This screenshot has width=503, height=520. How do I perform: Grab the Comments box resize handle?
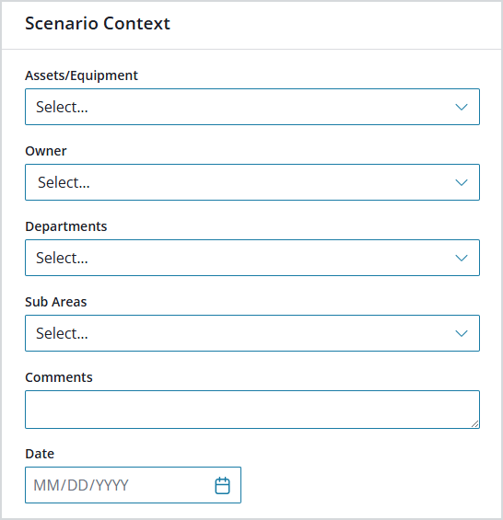[475, 424]
